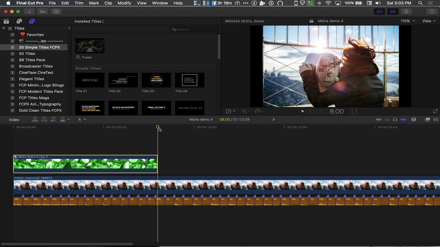Open the viewer Transform tools dropdown

coord(231,111)
